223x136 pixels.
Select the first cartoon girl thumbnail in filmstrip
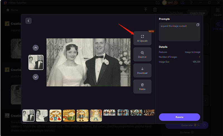coord(55,115)
